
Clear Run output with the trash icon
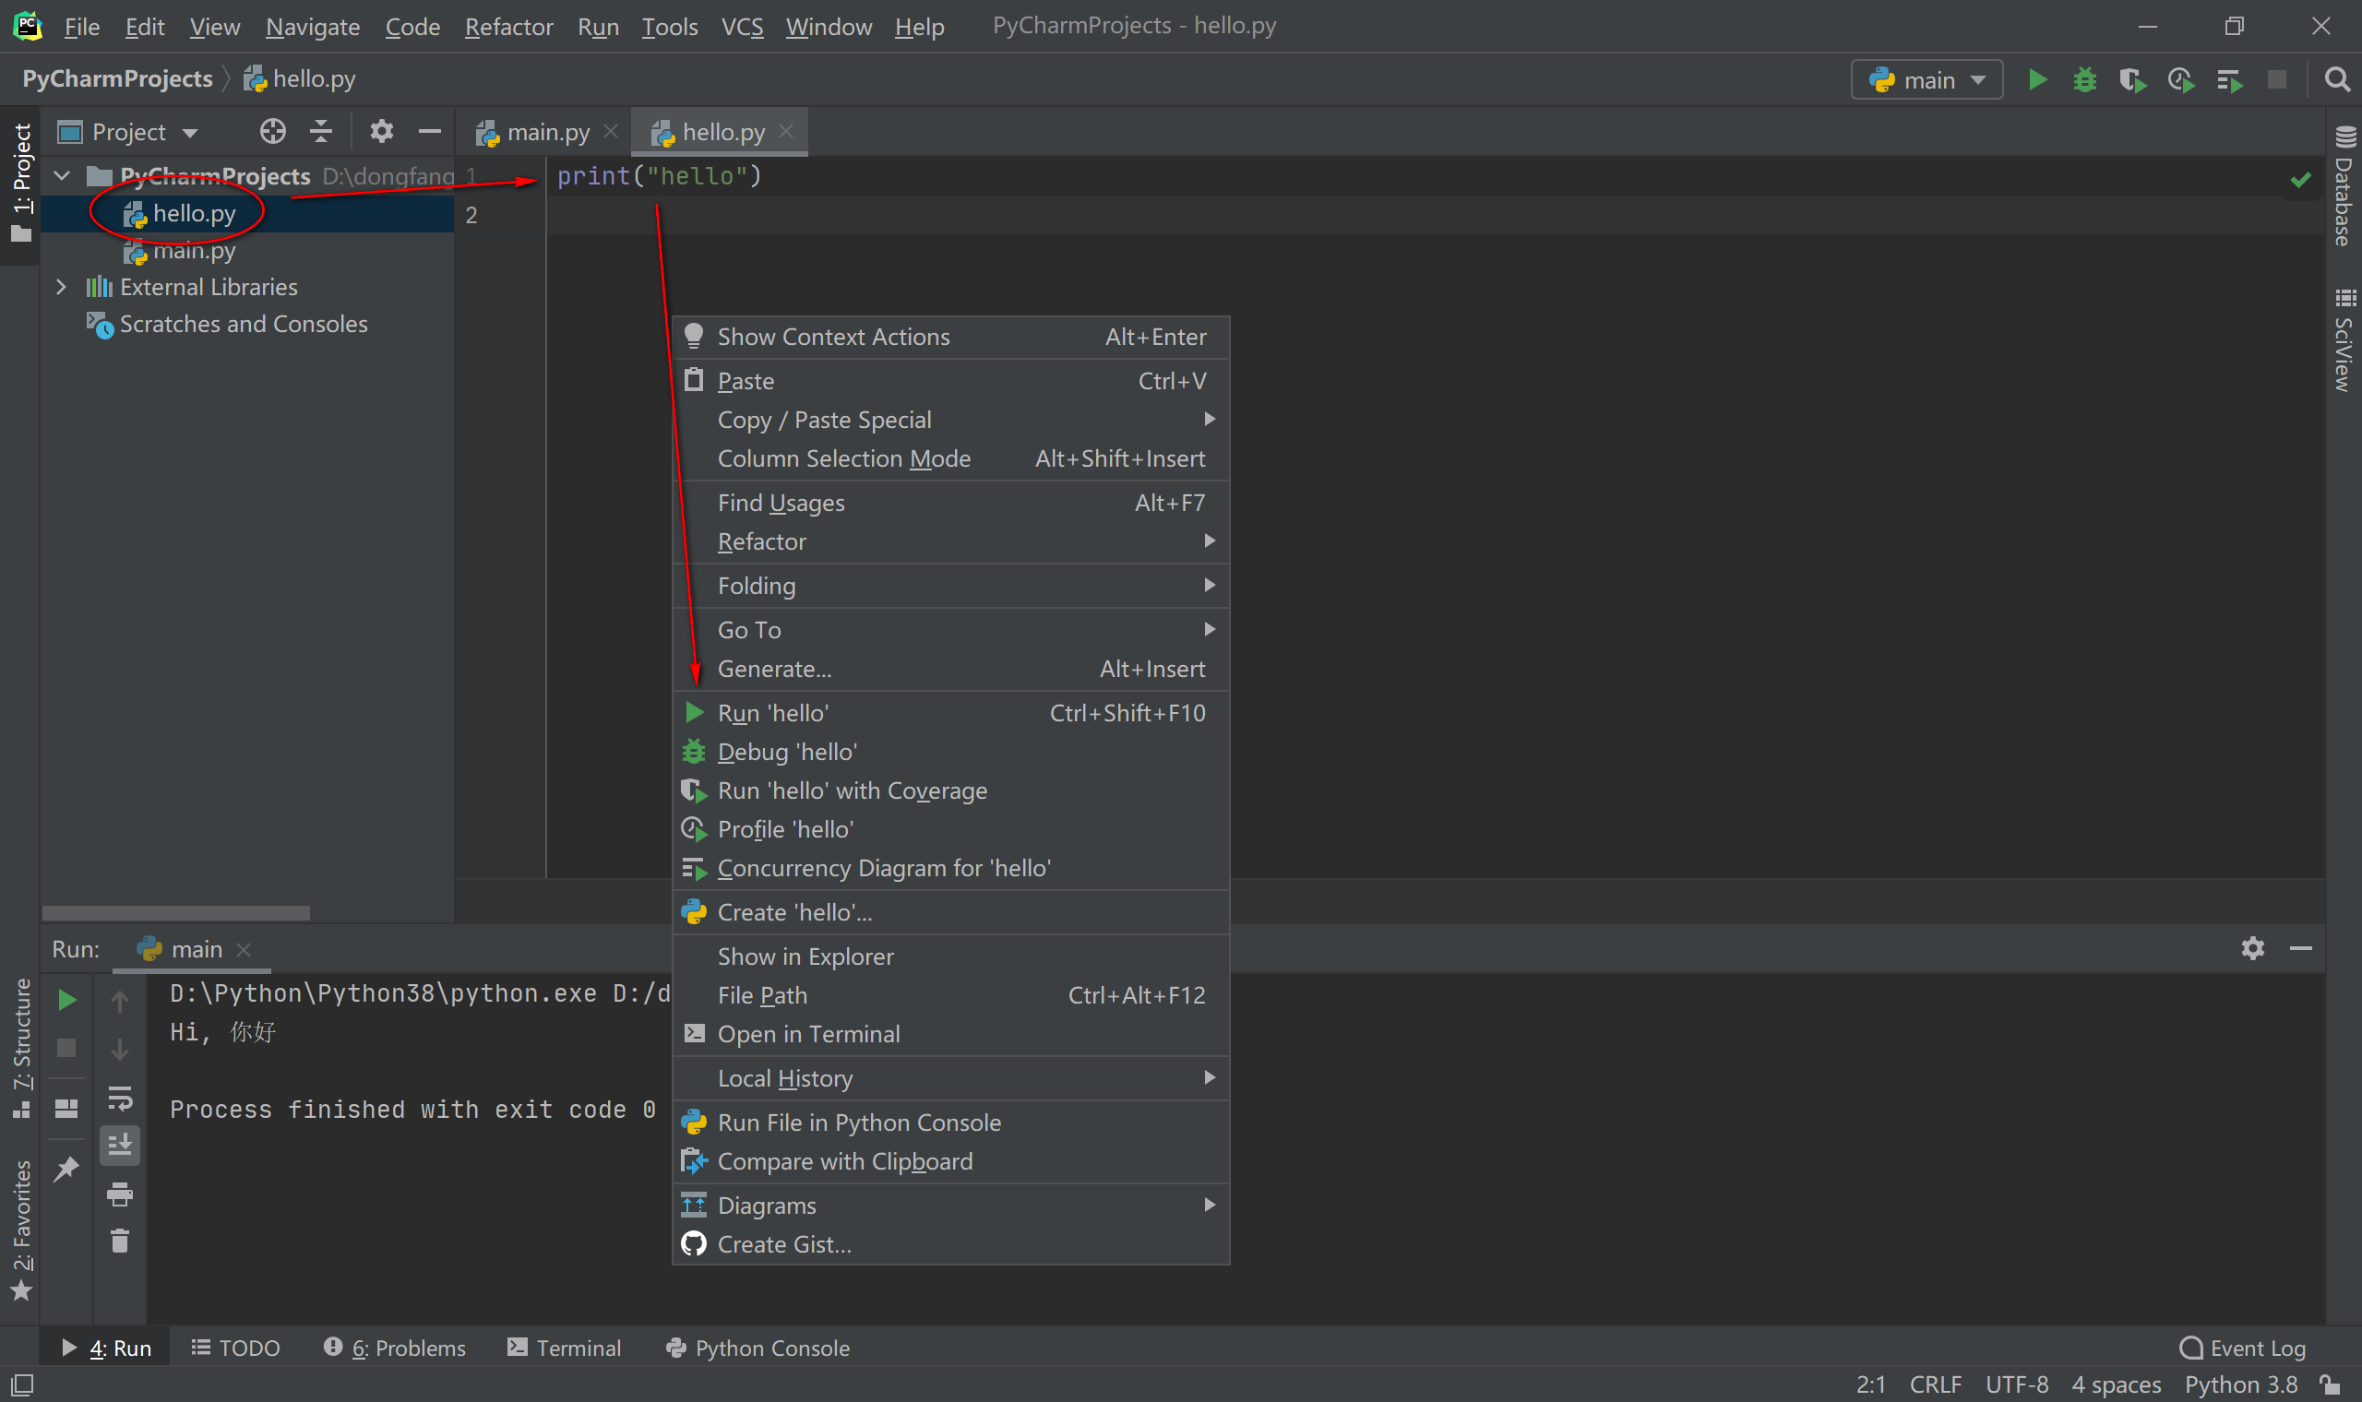click(119, 1241)
